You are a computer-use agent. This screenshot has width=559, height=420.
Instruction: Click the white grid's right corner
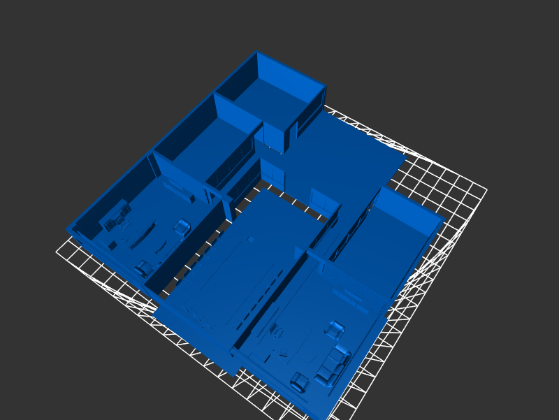pyautogui.click(x=486, y=189)
